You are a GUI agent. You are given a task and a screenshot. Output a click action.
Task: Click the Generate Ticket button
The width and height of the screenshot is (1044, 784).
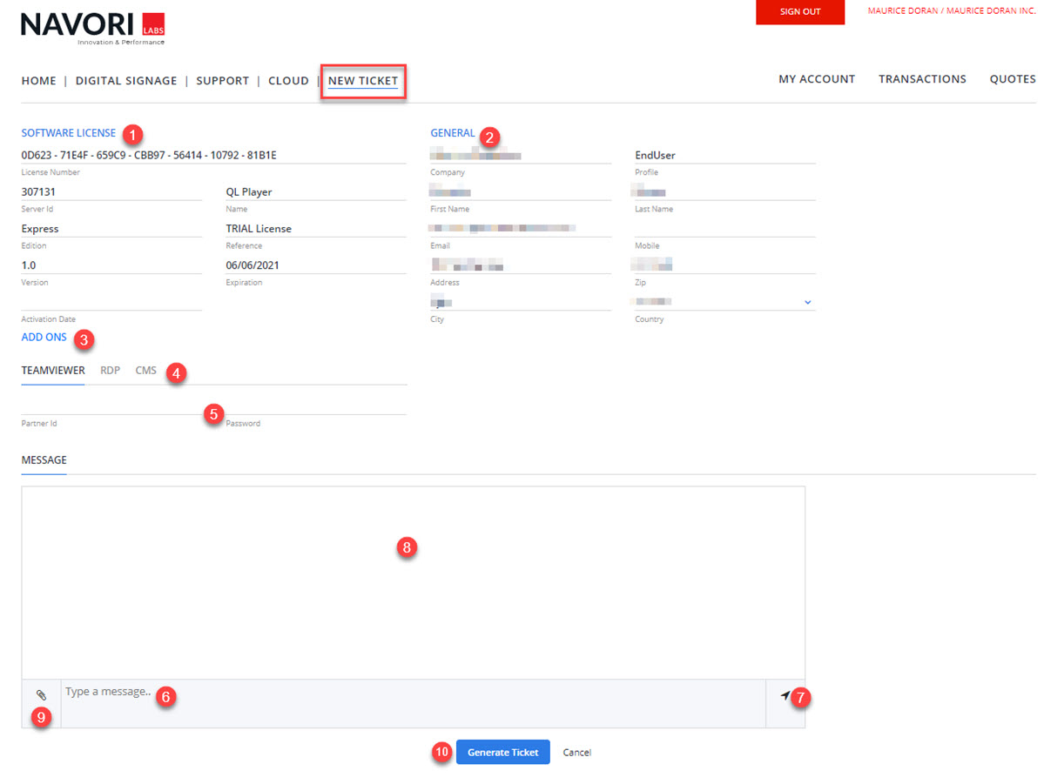tap(502, 752)
